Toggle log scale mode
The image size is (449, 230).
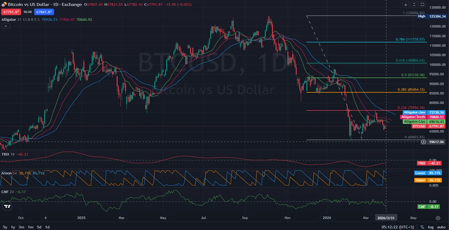pyautogui.click(x=431, y=227)
